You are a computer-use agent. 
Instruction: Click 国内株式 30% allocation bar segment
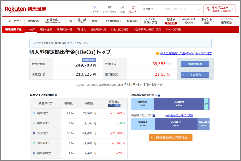pos(143,124)
